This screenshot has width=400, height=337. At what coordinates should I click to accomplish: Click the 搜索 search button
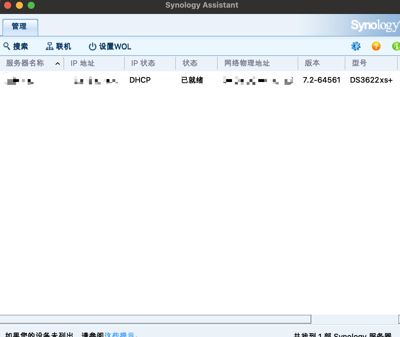tap(16, 46)
